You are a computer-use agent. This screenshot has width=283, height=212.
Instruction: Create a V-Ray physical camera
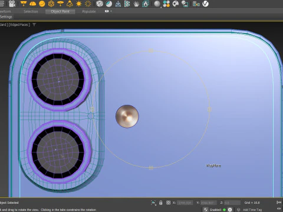[12, 4]
